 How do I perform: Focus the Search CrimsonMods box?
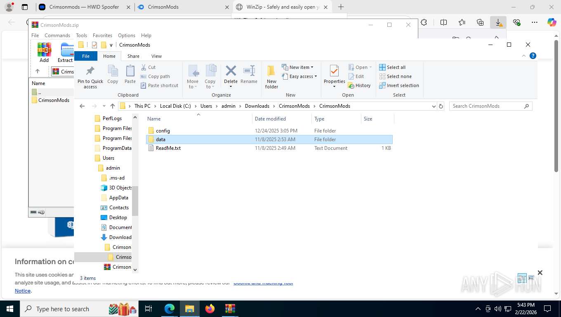pos(490,106)
